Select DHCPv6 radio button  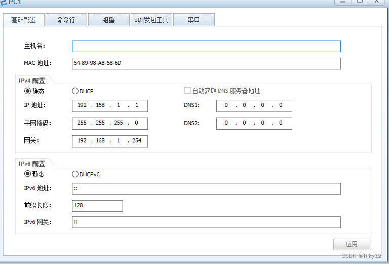point(75,174)
